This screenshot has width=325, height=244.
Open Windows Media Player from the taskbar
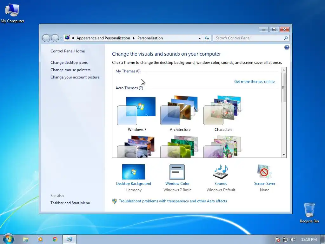(x=40, y=239)
